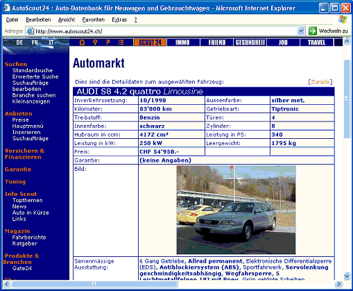Open Auto in Kürze link
The image size is (353, 291).
click(31, 213)
